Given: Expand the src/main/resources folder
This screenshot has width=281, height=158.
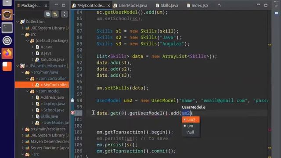Looking at the screenshot, I should (x=22, y=129).
